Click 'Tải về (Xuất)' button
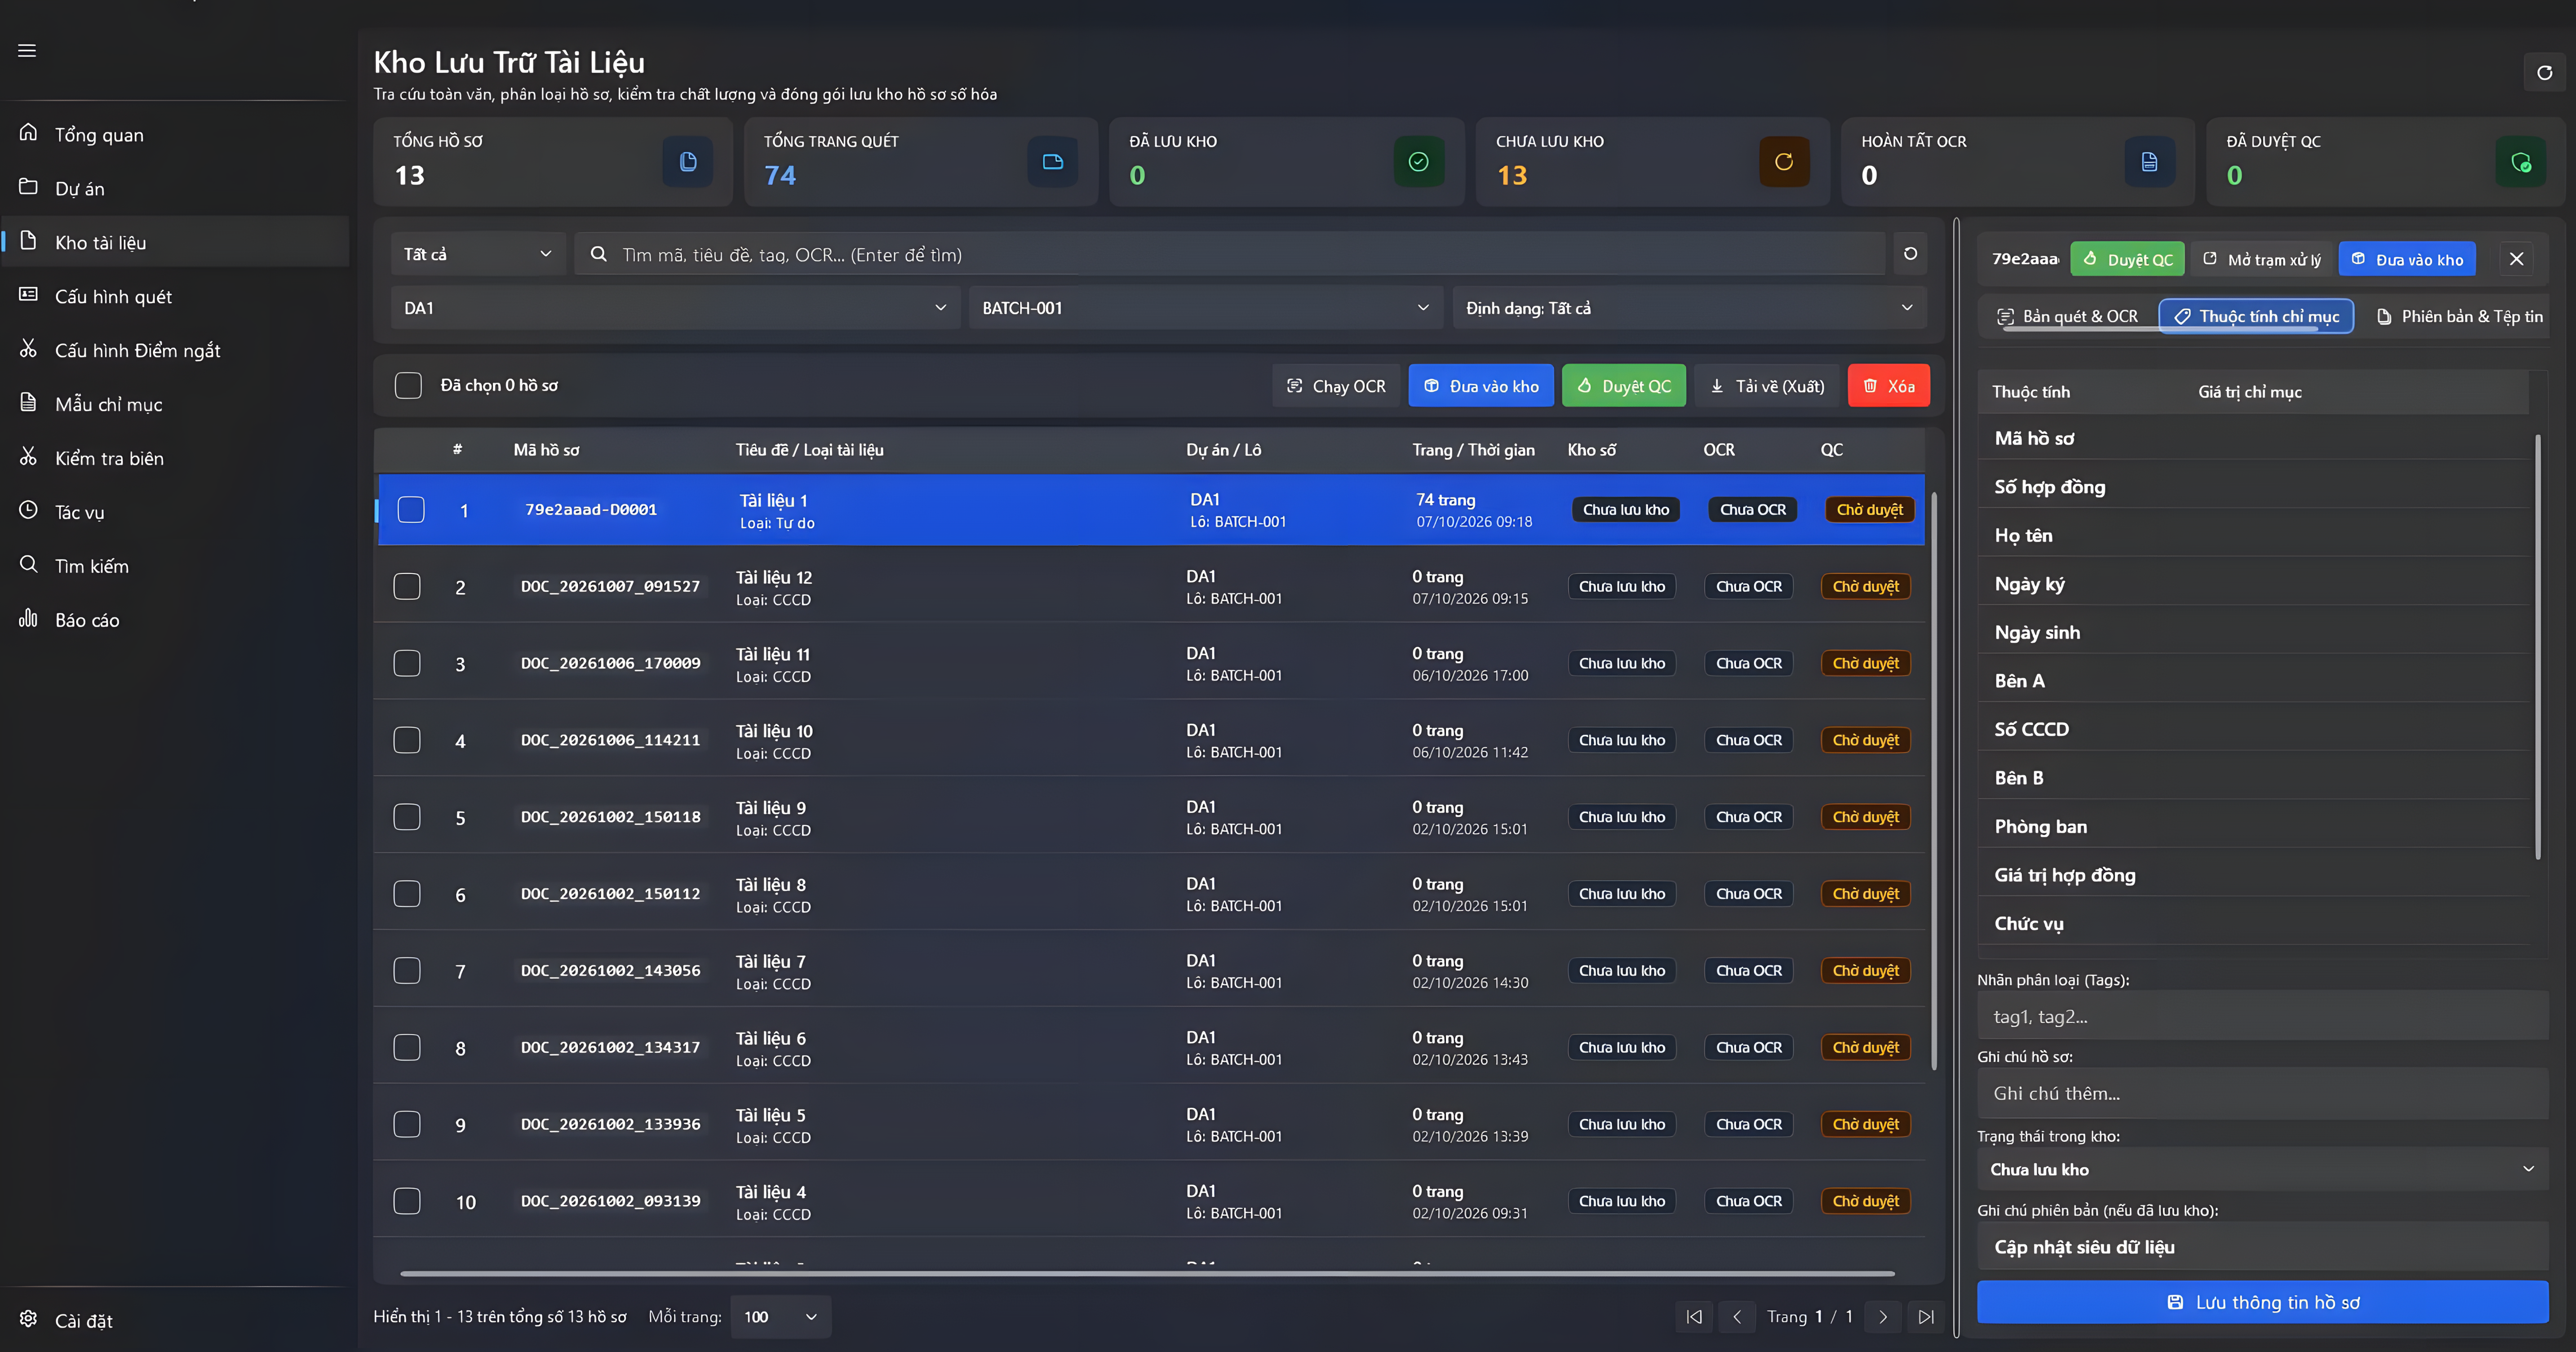 point(1767,386)
